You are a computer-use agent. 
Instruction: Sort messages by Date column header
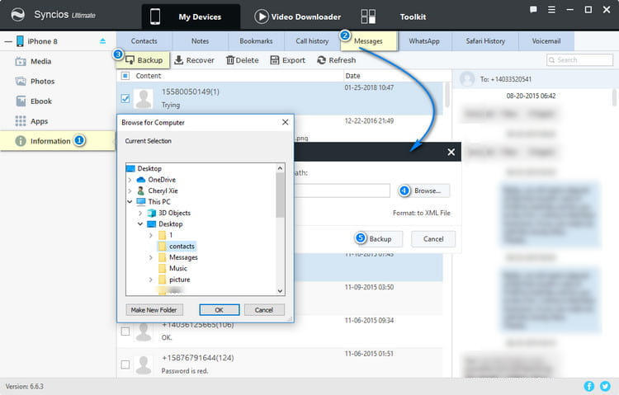pyautogui.click(x=352, y=75)
